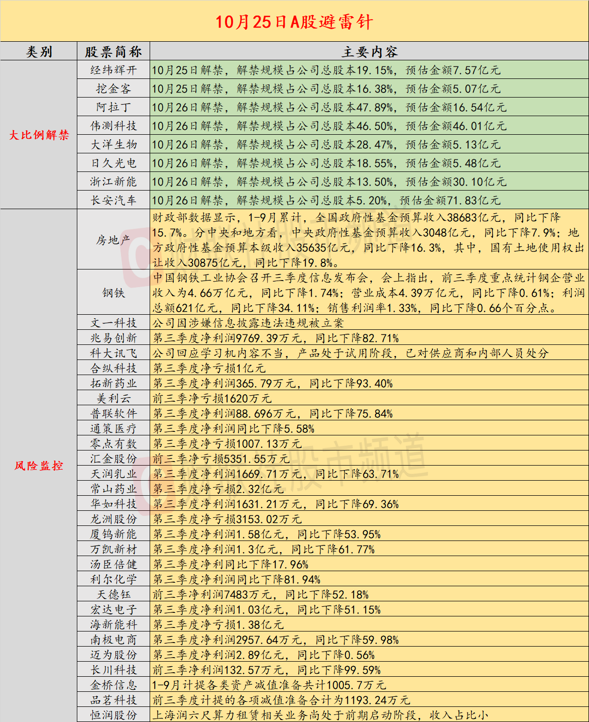This screenshot has height=722, width=589.
Task: Select stock name 海新能科
Action: pyautogui.click(x=113, y=624)
